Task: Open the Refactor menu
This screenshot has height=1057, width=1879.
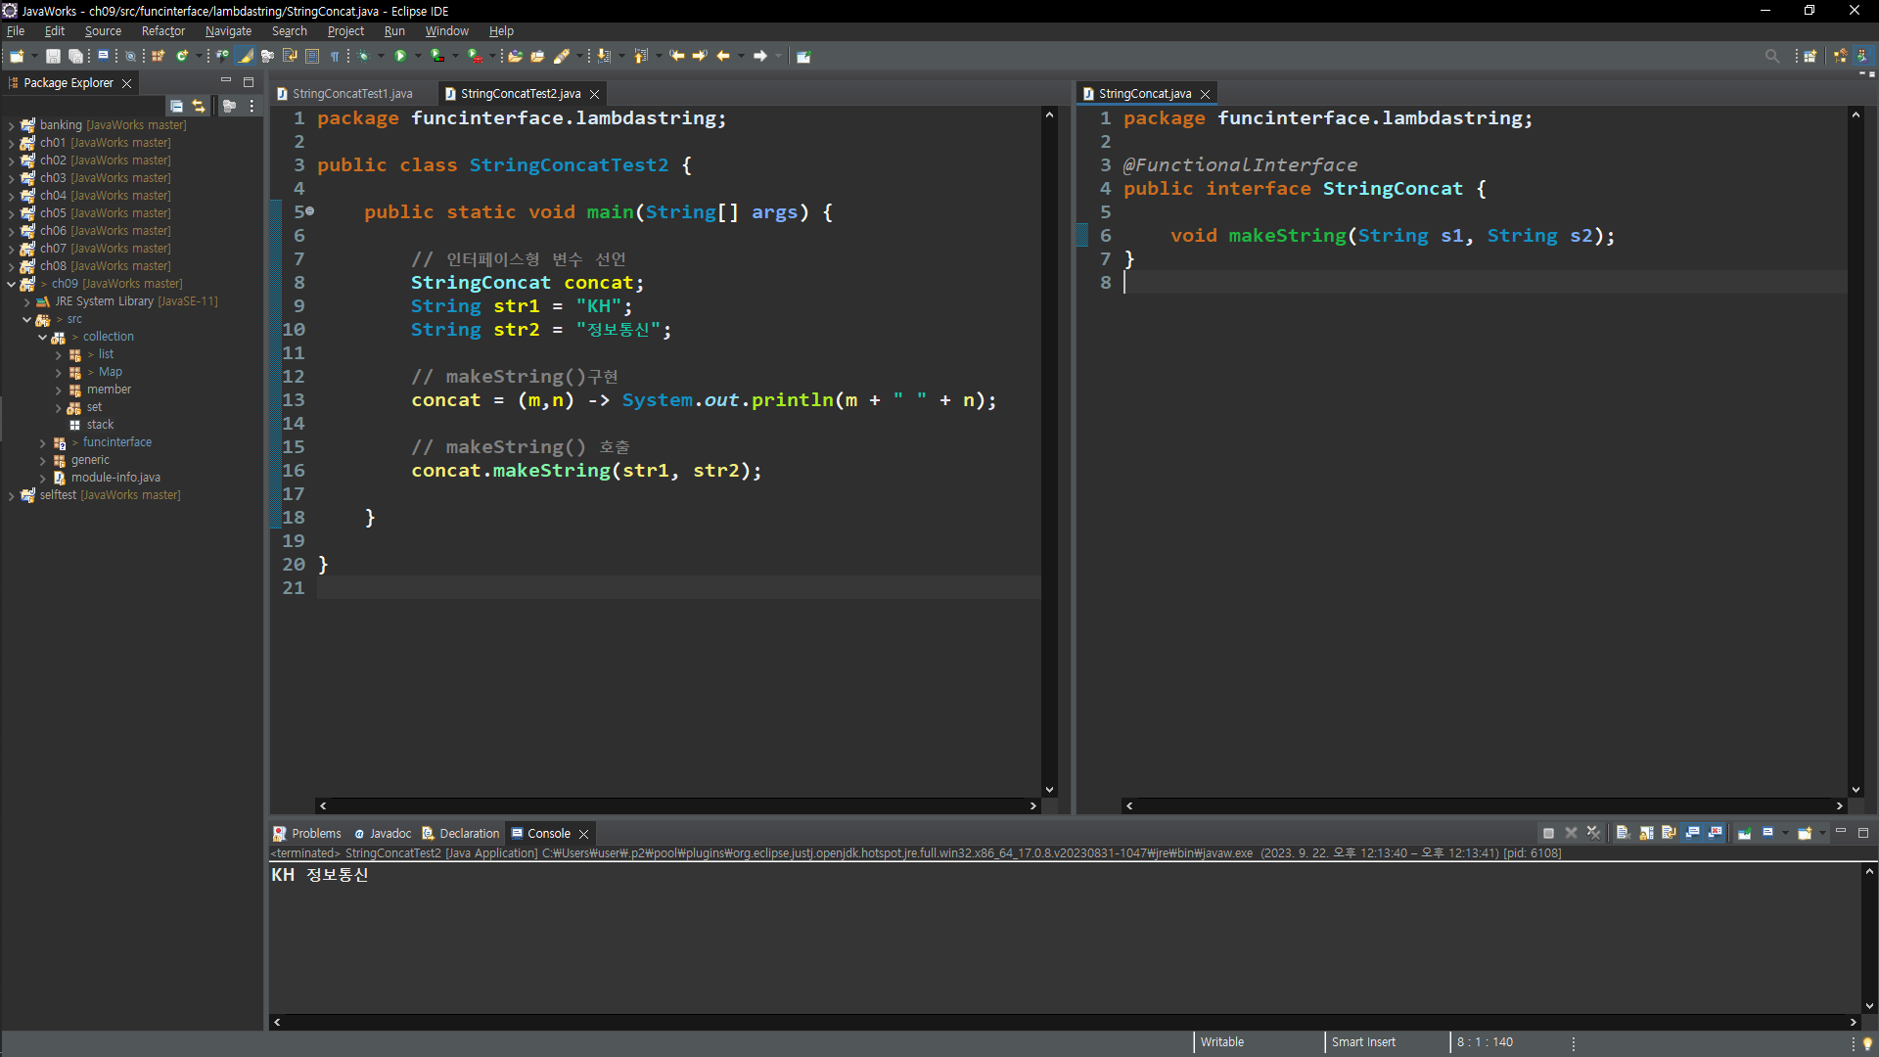Action: 162,31
